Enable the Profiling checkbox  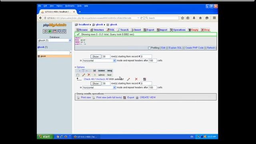point(149,48)
